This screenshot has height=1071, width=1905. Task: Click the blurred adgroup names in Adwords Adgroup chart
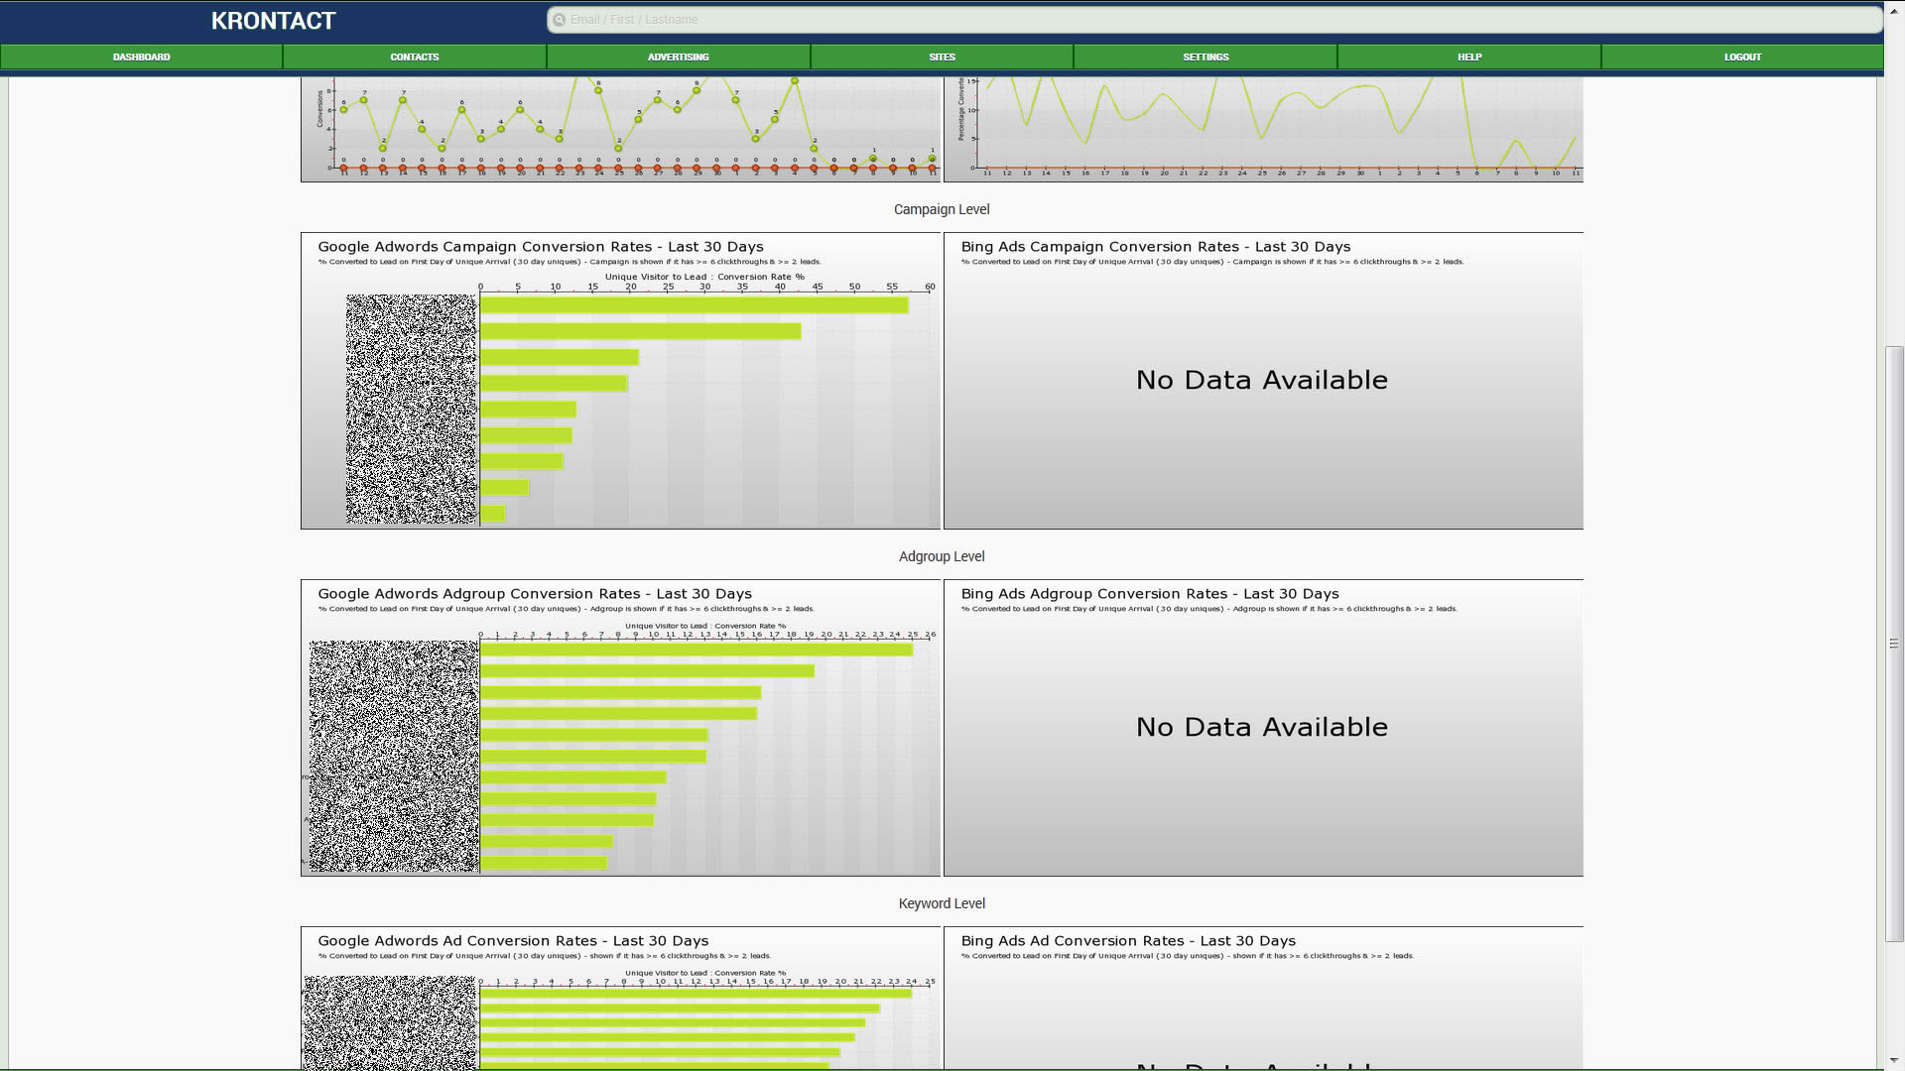tap(393, 757)
